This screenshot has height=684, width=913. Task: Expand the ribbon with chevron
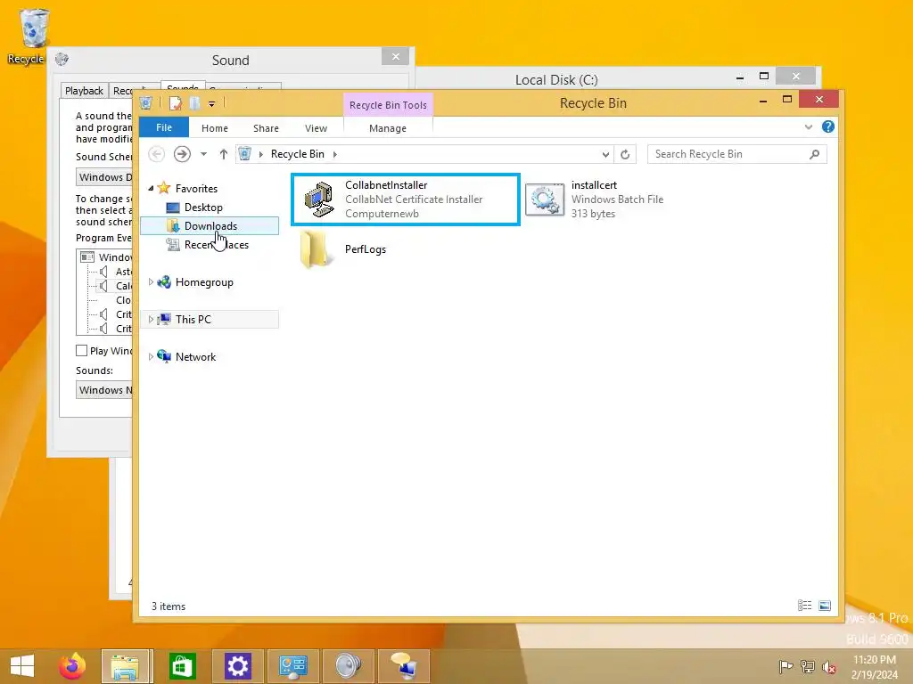808,126
